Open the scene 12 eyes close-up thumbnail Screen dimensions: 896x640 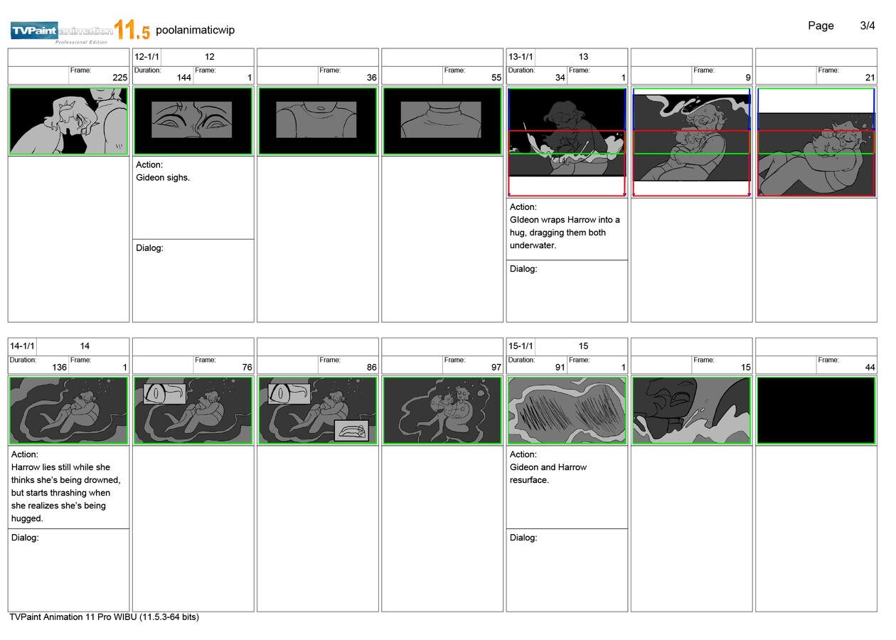(x=193, y=120)
